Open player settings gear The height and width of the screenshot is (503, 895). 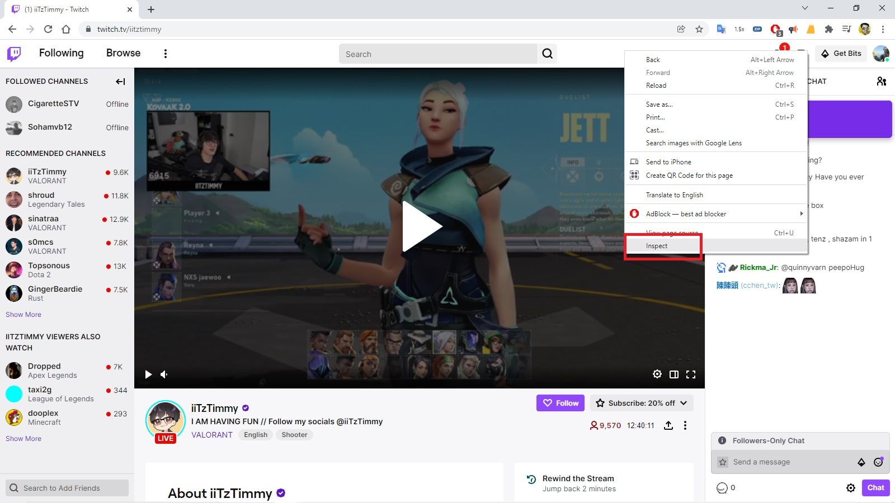(x=657, y=374)
